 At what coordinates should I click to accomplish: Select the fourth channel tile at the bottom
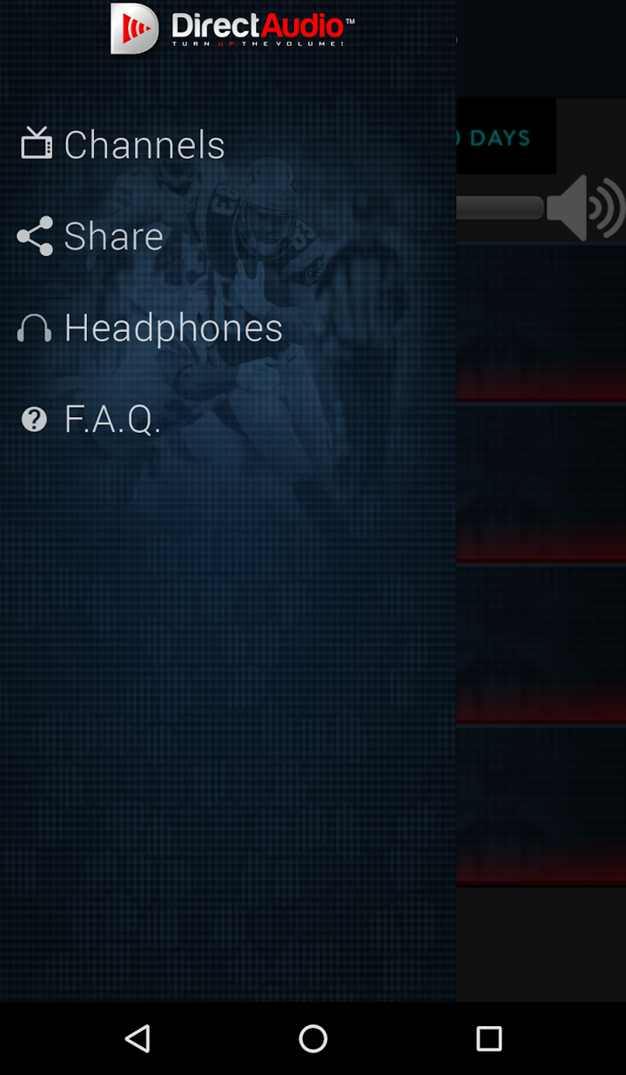tap(541, 806)
